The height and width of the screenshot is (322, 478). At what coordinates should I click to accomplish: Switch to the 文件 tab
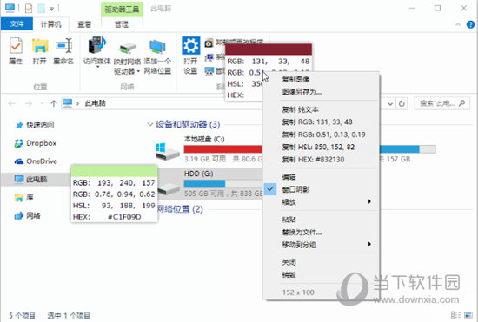pos(17,24)
